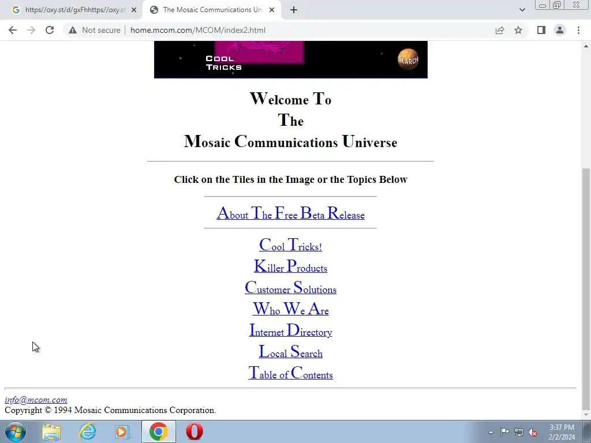591x443 pixels.
Task: Click the scrollbar down arrow
Action: point(586,415)
